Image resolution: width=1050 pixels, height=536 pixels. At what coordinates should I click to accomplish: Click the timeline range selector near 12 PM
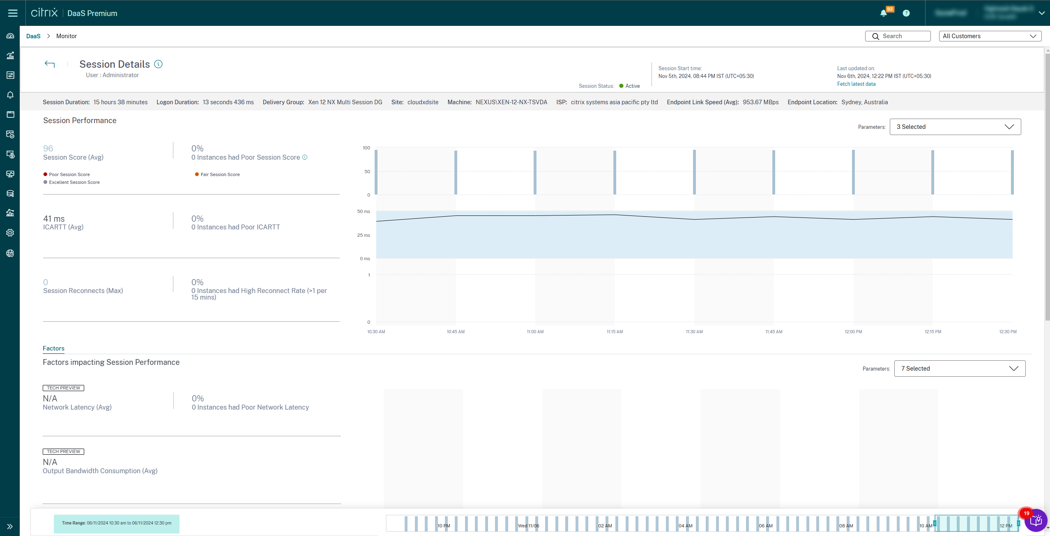pyautogui.click(x=976, y=524)
